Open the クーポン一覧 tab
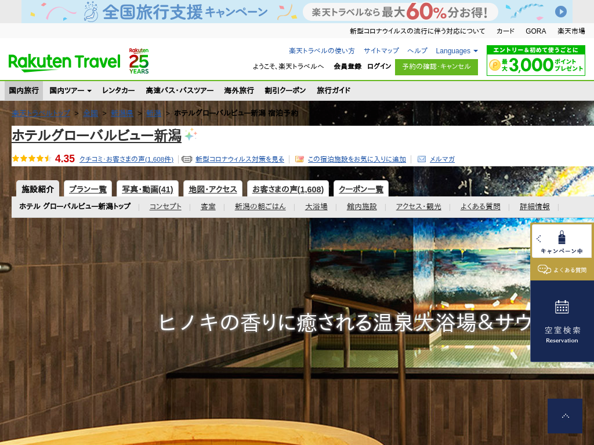The width and height of the screenshot is (594, 445). coord(361,188)
